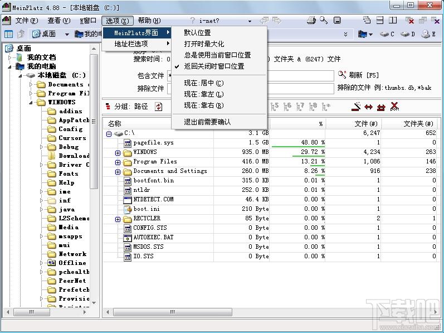Open the 地址栏选项 submenu
The height and width of the screenshot is (333, 444).
[137, 44]
